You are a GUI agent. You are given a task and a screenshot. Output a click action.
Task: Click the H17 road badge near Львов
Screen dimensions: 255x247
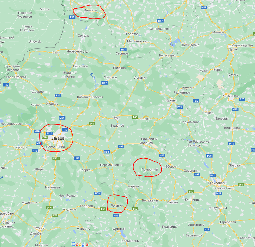pos(65,130)
